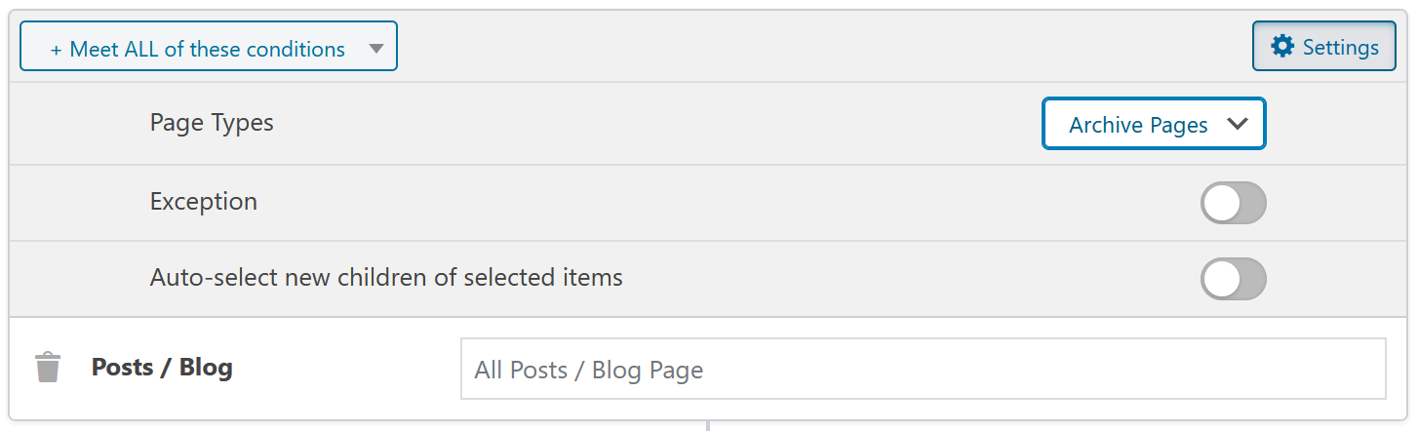This screenshot has height=431, width=1418.
Task: Click the Posts / Blog heading
Action: click(x=162, y=368)
